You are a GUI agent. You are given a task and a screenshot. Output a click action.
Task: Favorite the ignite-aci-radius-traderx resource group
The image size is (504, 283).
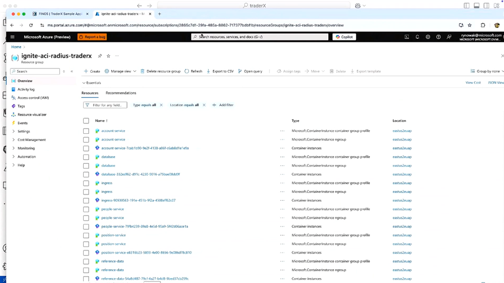pyautogui.click(x=108, y=56)
